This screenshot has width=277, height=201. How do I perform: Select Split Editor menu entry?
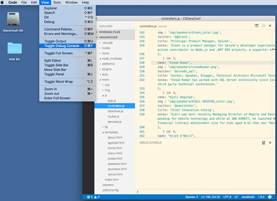(x=68, y=61)
